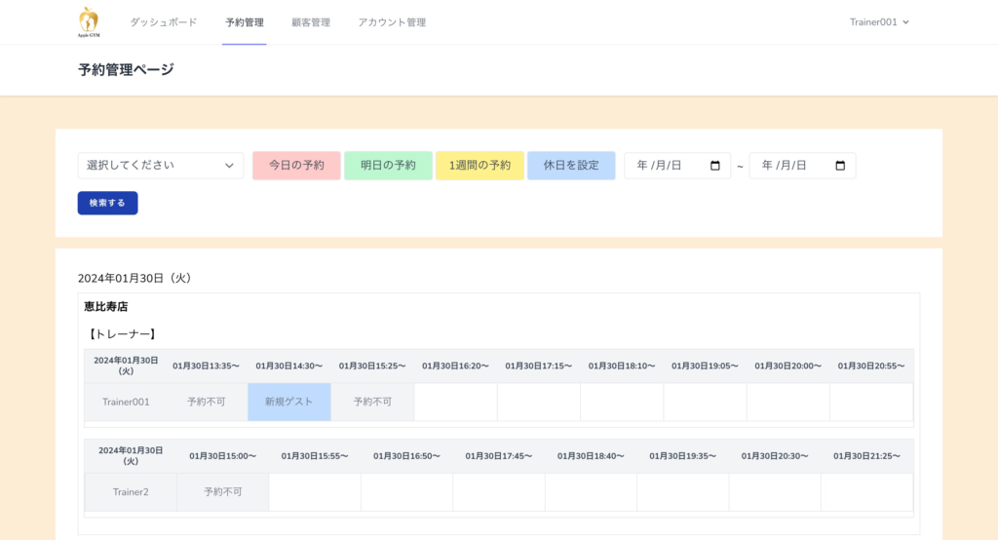Click Trainer2's 予約不可 15:00 slot
The height and width of the screenshot is (540, 998).
point(222,492)
